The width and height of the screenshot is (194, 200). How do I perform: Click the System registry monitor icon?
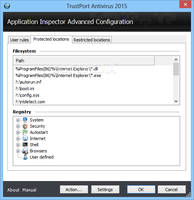point(25,120)
